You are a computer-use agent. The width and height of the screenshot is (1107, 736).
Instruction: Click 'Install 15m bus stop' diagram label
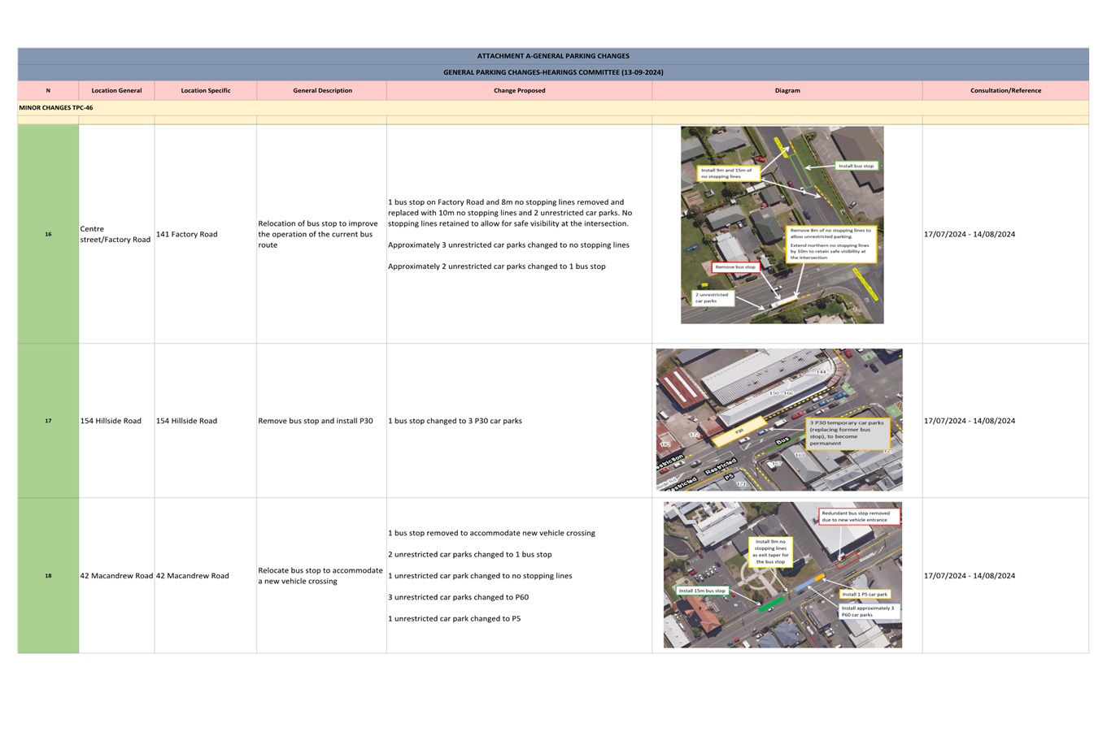pyautogui.click(x=702, y=591)
